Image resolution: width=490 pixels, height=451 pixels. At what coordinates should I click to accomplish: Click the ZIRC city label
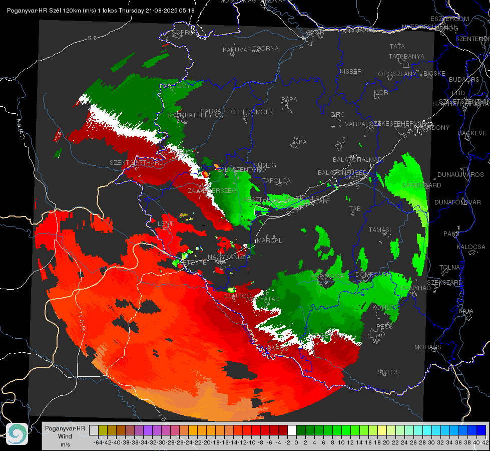pos(338,115)
